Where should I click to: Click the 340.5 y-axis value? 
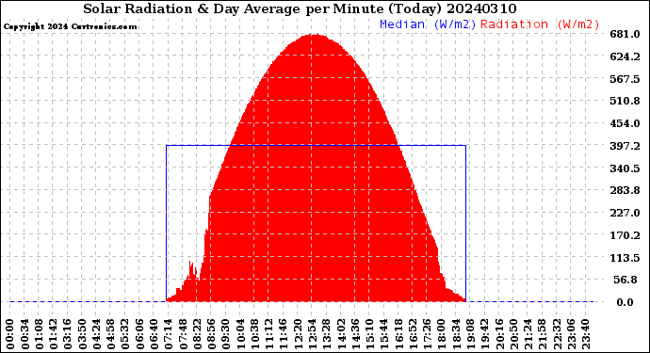[625, 168]
